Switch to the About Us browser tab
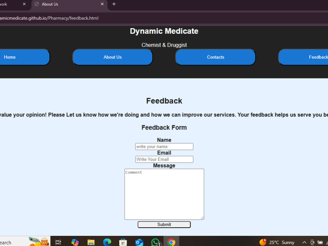328x246 pixels. coord(70,4)
